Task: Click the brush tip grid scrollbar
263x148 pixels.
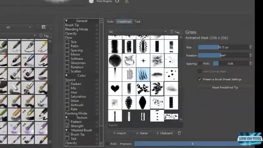Action: tap(181, 79)
